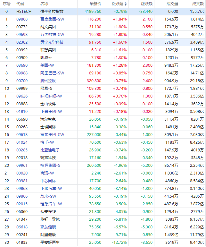Image resolution: width=206 pixels, height=247 pixels.
Task: Click index price 4189.760
Action: point(93,12)
